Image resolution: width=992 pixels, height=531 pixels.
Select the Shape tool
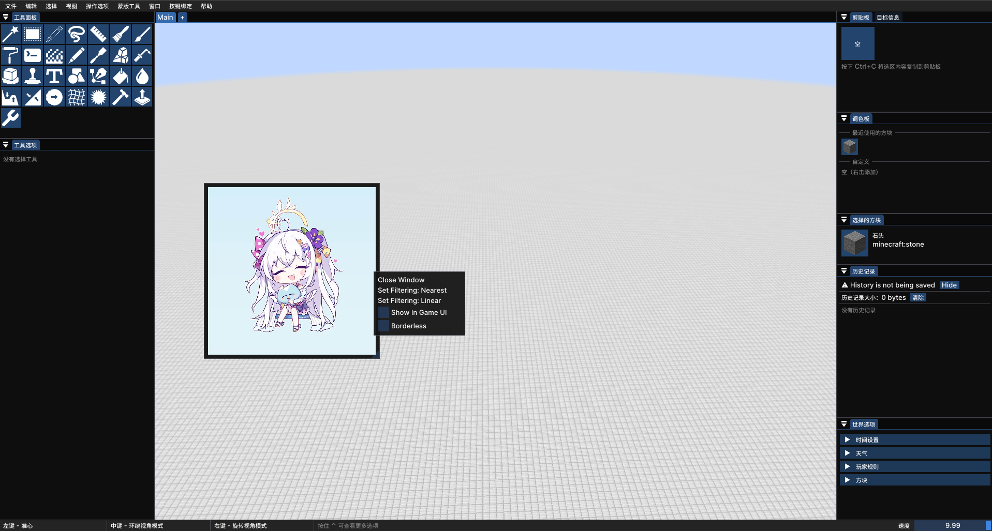pos(76,76)
